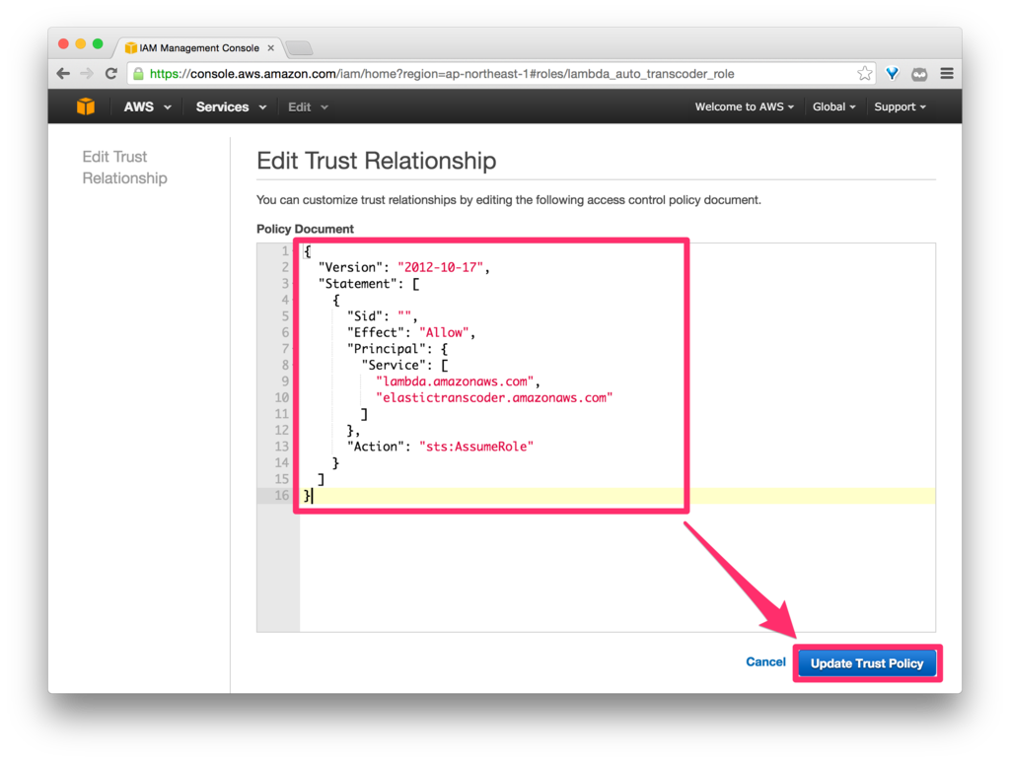The height and width of the screenshot is (762, 1010).
Task: Click line number 1 in gutter
Action: [285, 251]
